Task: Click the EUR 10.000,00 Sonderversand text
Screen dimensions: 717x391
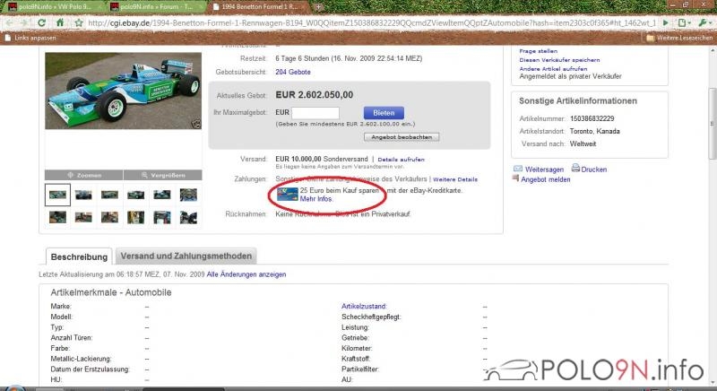Action: 322,159
